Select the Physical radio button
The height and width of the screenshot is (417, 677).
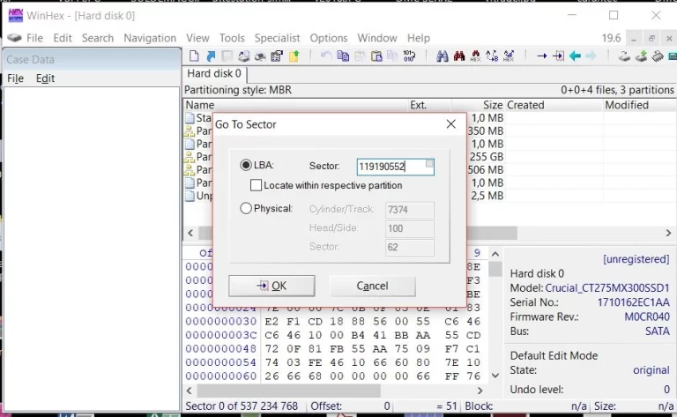246,208
